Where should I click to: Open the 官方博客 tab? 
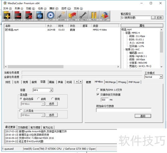tap(35, 127)
